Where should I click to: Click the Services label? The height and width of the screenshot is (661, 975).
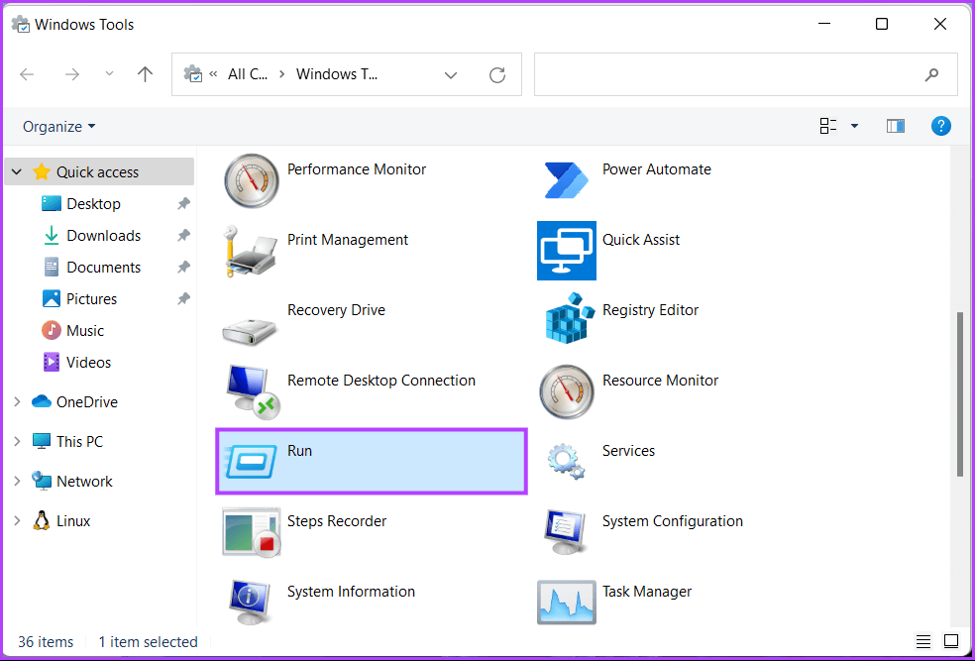point(628,451)
